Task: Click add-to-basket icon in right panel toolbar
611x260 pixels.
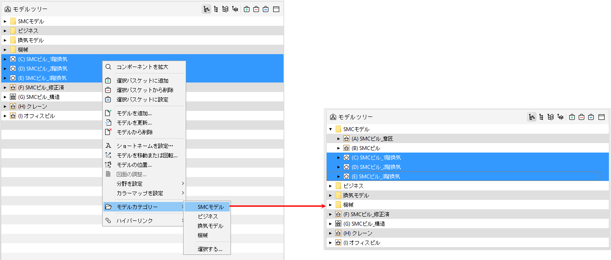Action: (572, 117)
